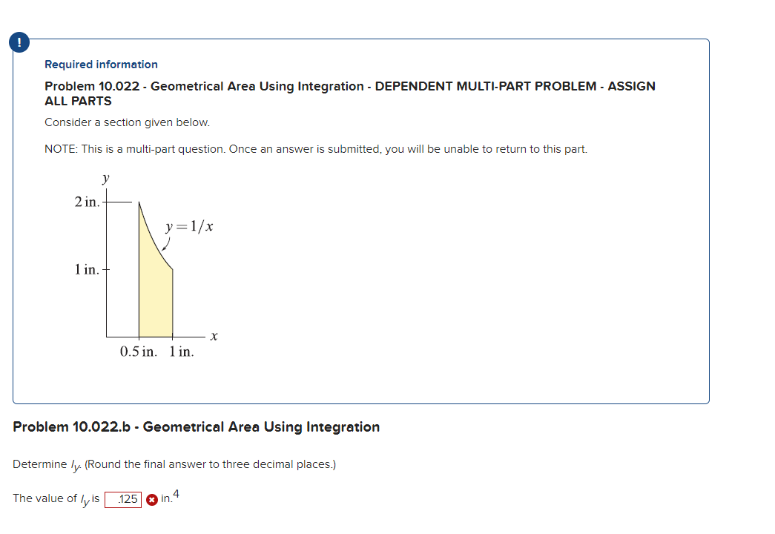Click the x axis label in the figure

click(x=214, y=335)
